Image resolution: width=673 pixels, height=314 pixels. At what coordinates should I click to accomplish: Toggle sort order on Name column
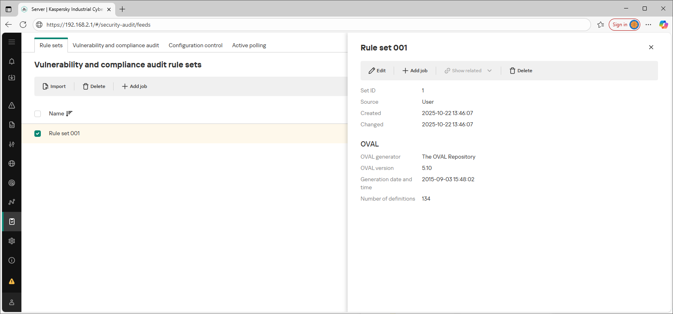[x=69, y=113]
